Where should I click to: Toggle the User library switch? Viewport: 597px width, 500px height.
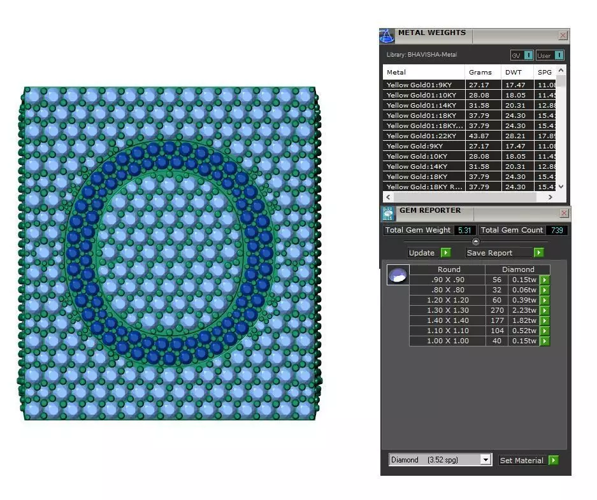point(559,55)
